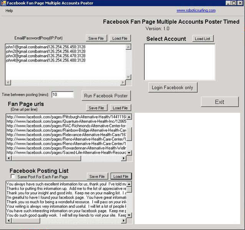Click the accounts list left scroll arrow

point(8,82)
